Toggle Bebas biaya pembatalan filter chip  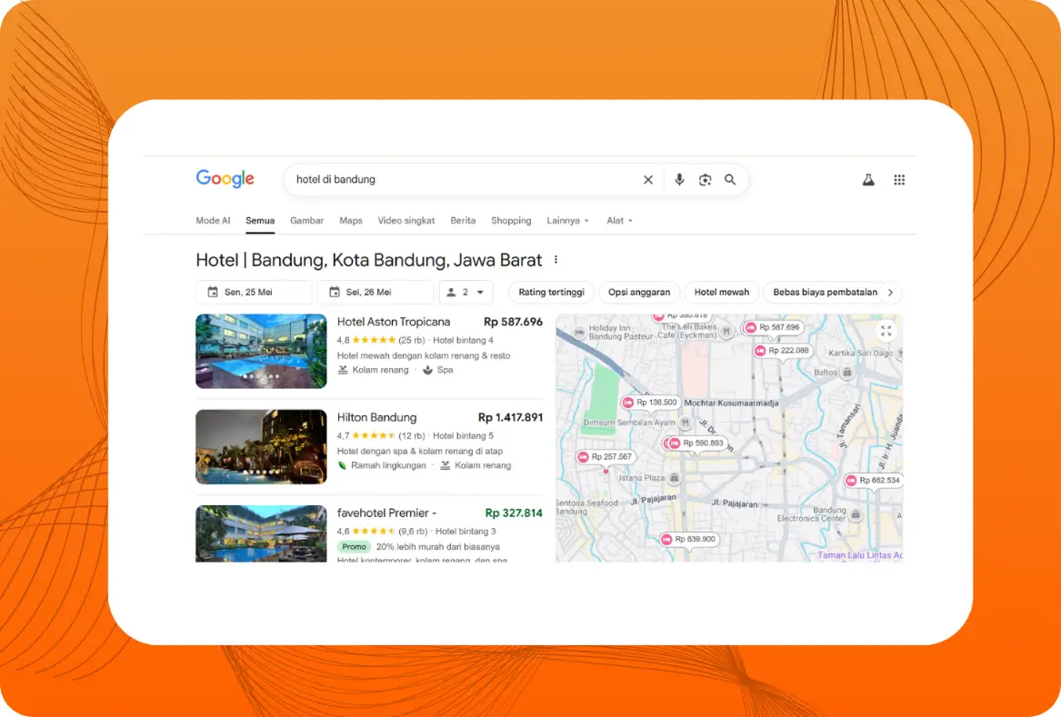[x=825, y=293]
